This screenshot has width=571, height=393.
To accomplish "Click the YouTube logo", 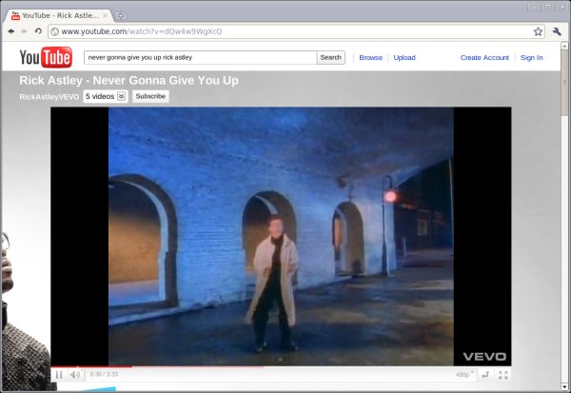I will click(46, 57).
